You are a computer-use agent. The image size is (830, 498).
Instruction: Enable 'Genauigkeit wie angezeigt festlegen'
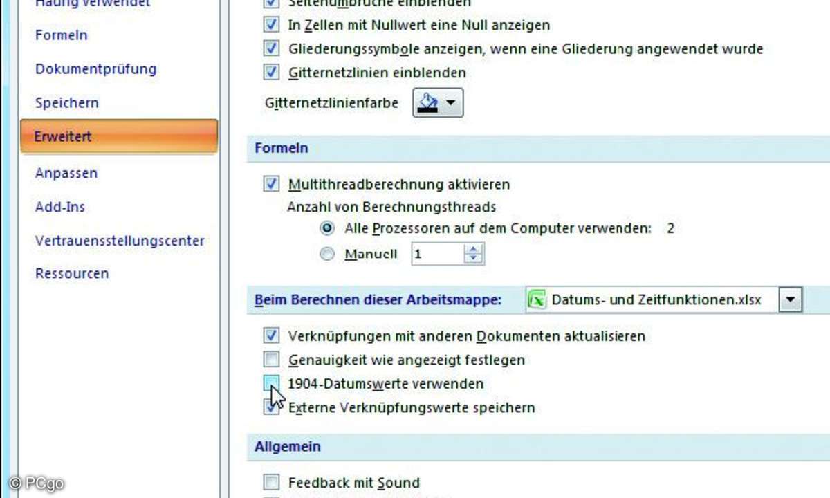point(271,360)
